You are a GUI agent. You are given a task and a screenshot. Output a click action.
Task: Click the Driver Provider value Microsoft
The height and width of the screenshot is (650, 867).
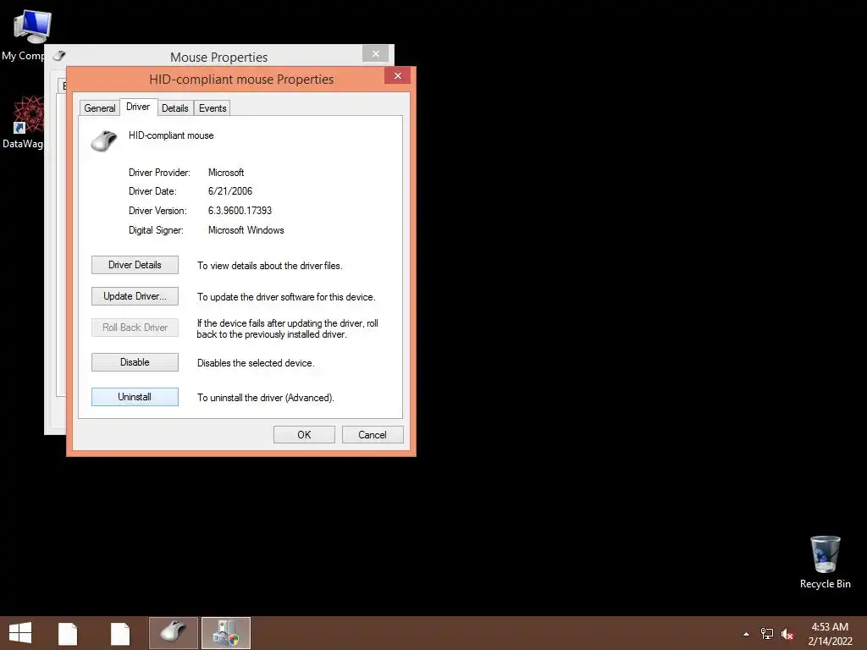tap(225, 173)
